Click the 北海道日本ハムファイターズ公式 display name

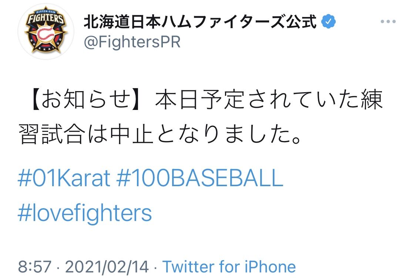coord(200,22)
